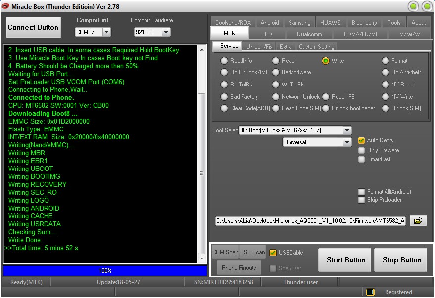435x298 pixels.
Task: Choose Network Unlock radio option
Action: pos(276,97)
